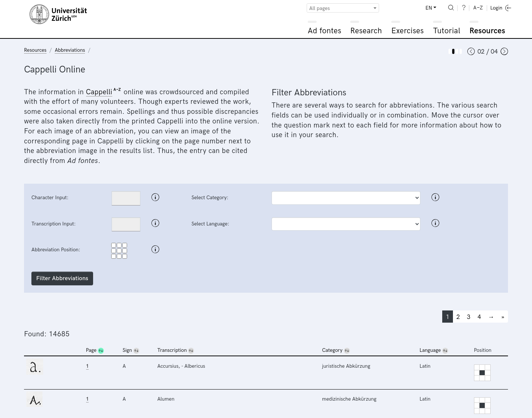532x418 pixels.
Task: Open the Ad fontes menu
Action: 324,31
